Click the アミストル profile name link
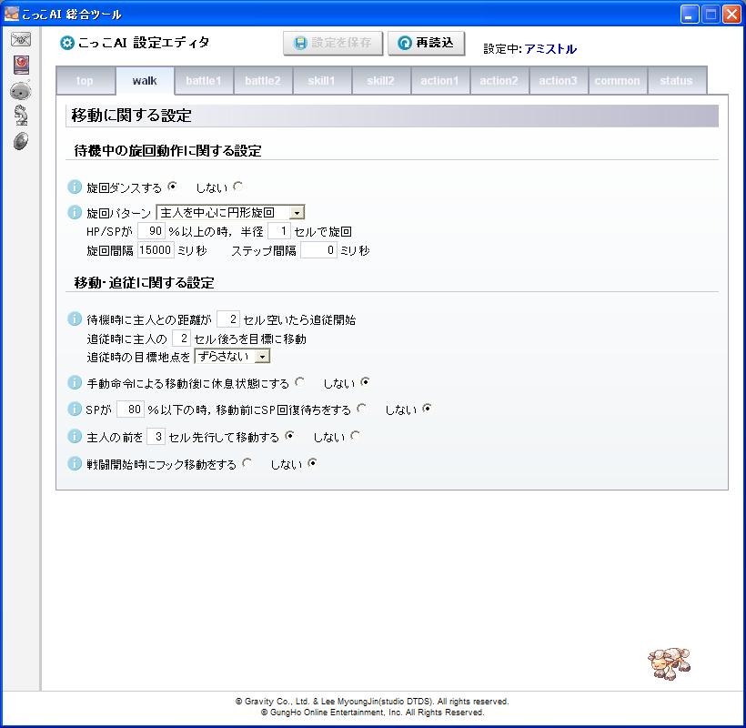Screen dimensions: 746x728 pos(550,49)
